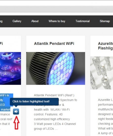Click the highlighted 'WiFi is' selected text
This screenshot has width=113, height=136.
[x=4, y=95]
